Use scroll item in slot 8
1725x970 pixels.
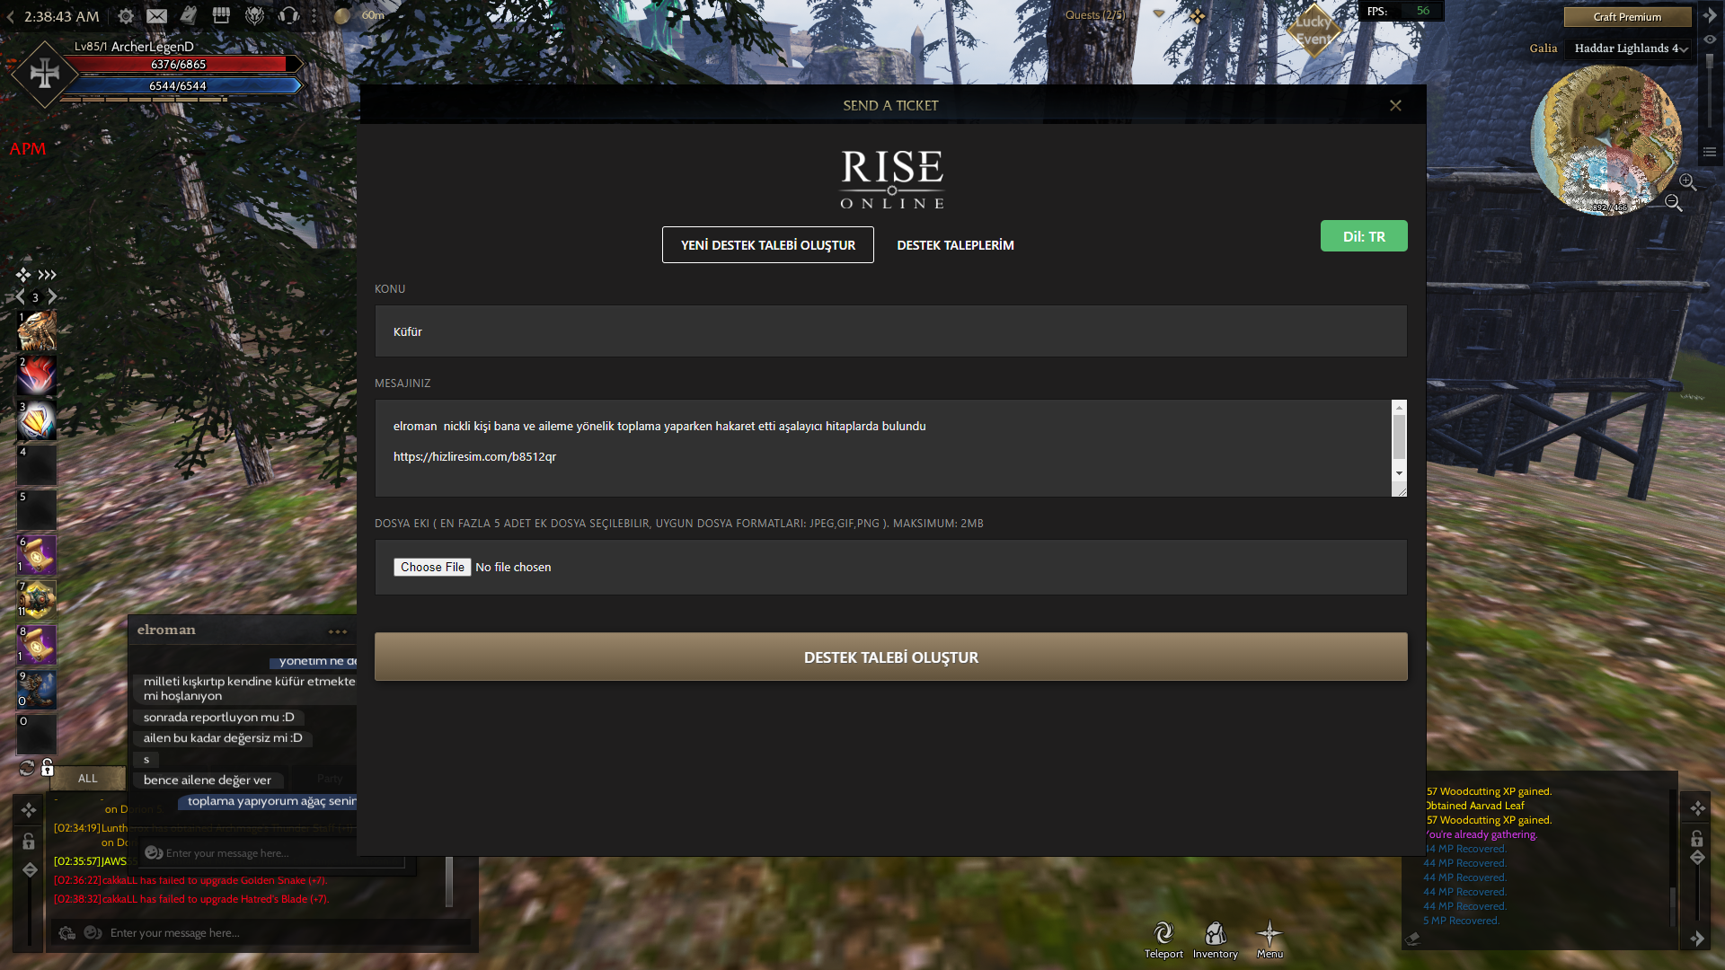click(x=37, y=645)
